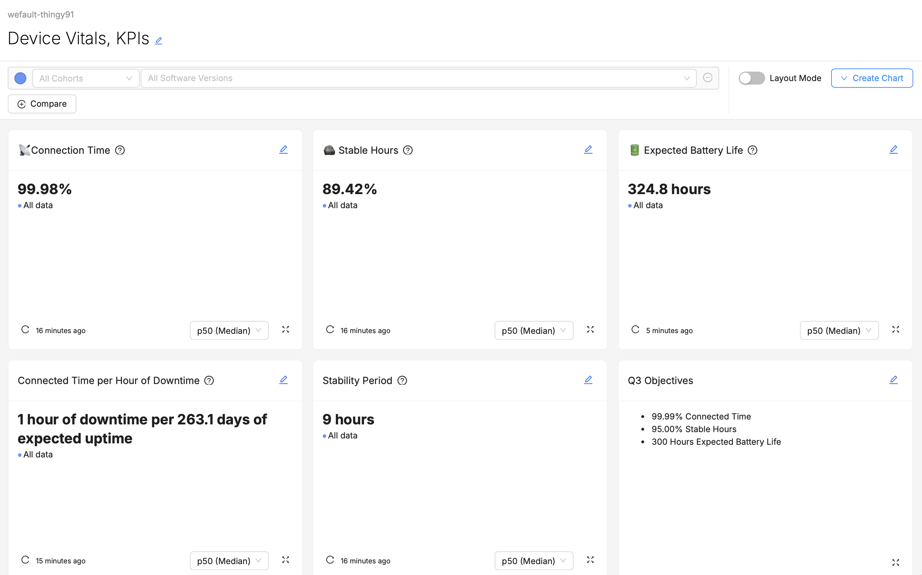
Task: Edit the Q3 Objectives card
Action: coord(894,379)
